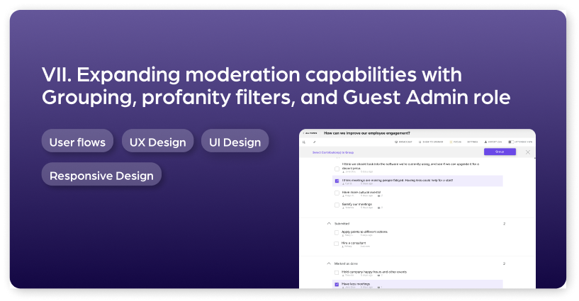The height and width of the screenshot is (301, 579).
Task: Collapse the Marked as done section
Action: click(x=329, y=263)
